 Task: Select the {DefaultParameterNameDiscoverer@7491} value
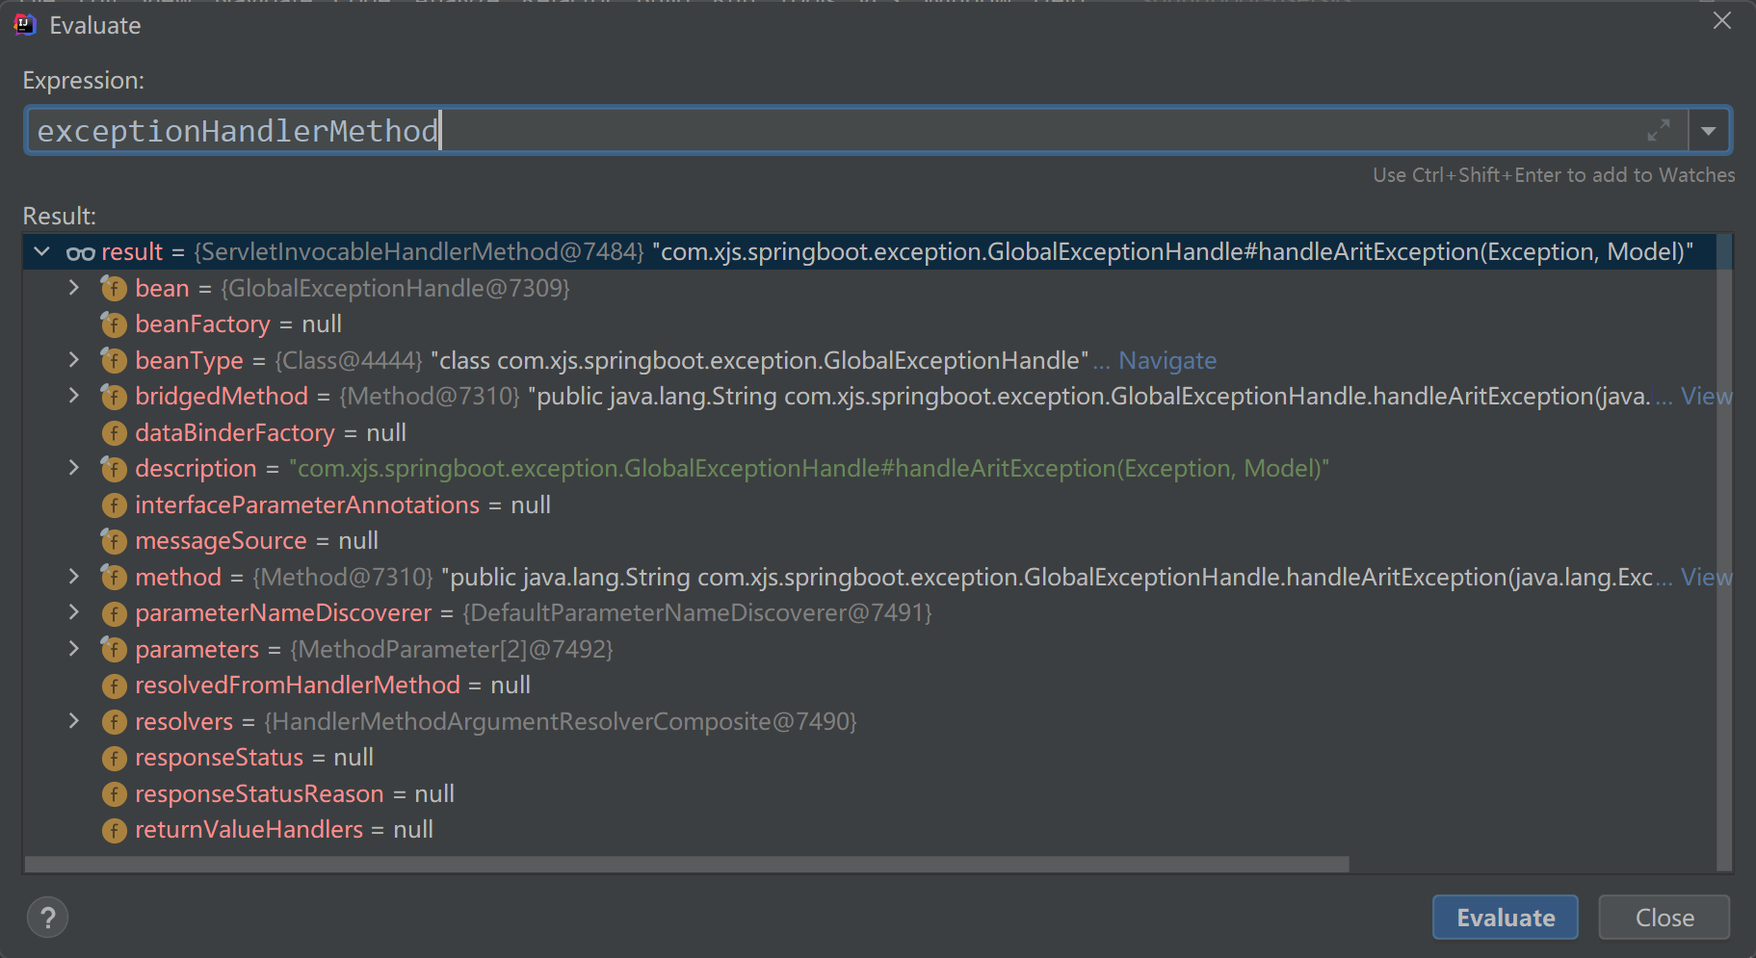click(697, 612)
